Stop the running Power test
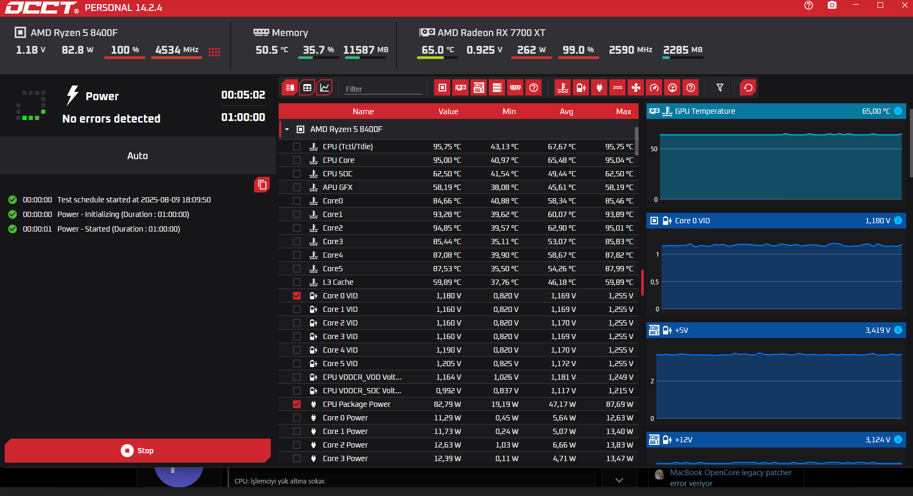 pyautogui.click(x=138, y=451)
